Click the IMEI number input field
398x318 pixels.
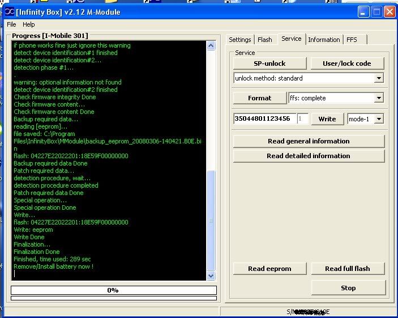click(x=265, y=118)
